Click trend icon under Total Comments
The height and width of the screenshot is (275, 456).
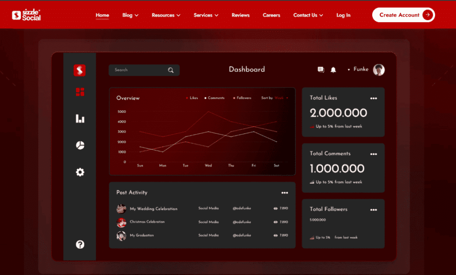(x=312, y=182)
